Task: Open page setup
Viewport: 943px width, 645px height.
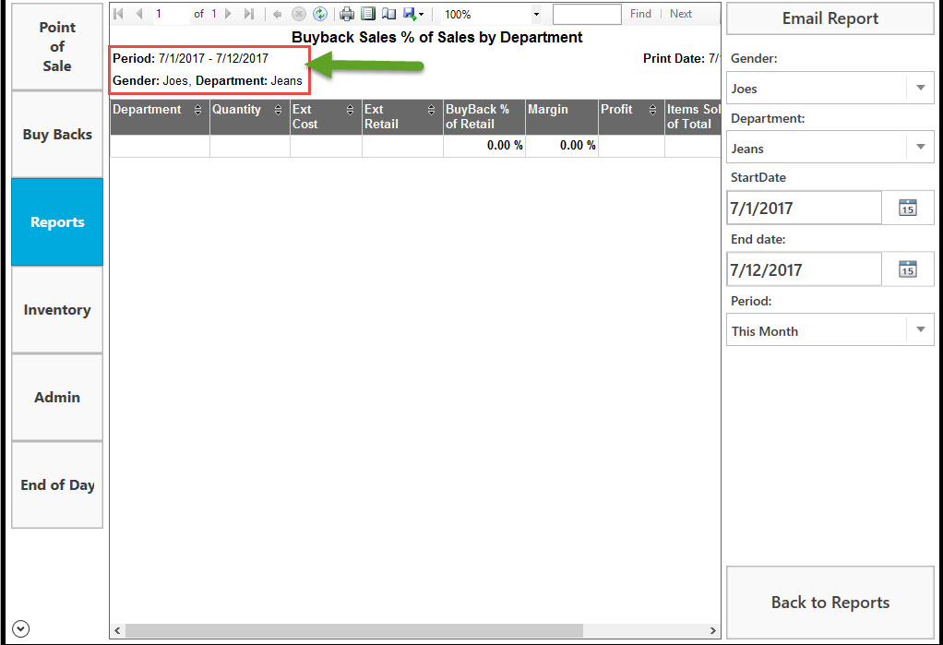Action: (x=389, y=14)
